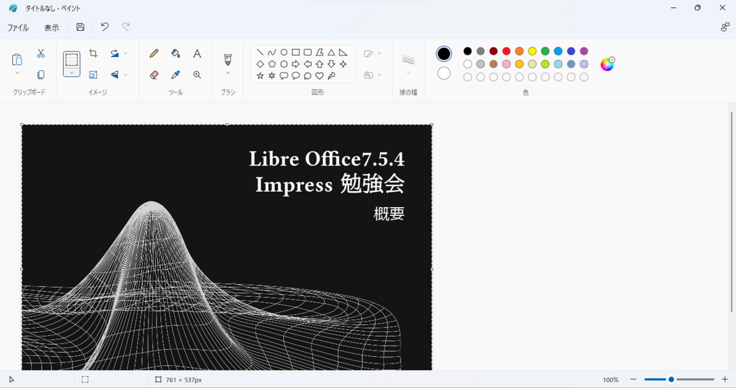736x388 pixels.
Task: Expand the rotate options chevron
Action: pyautogui.click(x=126, y=53)
